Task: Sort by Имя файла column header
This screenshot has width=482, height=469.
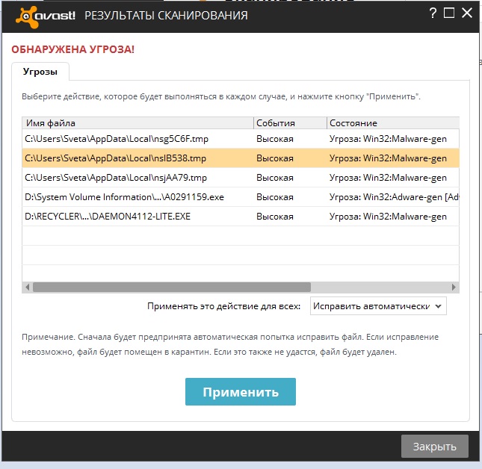Action: point(138,123)
